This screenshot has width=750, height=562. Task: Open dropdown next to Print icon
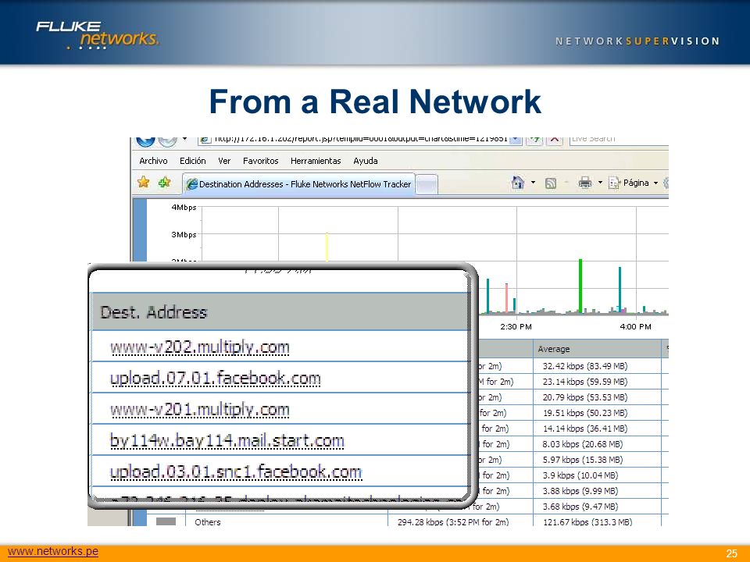tap(600, 183)
